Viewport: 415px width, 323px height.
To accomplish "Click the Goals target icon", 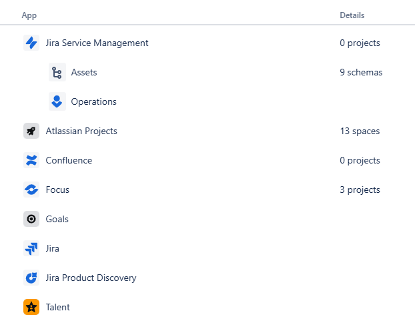I will 31,219.
